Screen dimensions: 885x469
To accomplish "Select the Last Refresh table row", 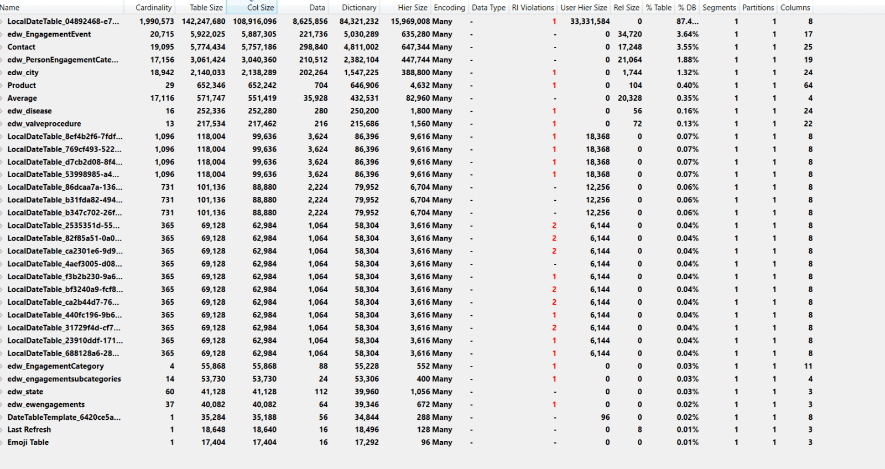I will click(x=407, y=430).
